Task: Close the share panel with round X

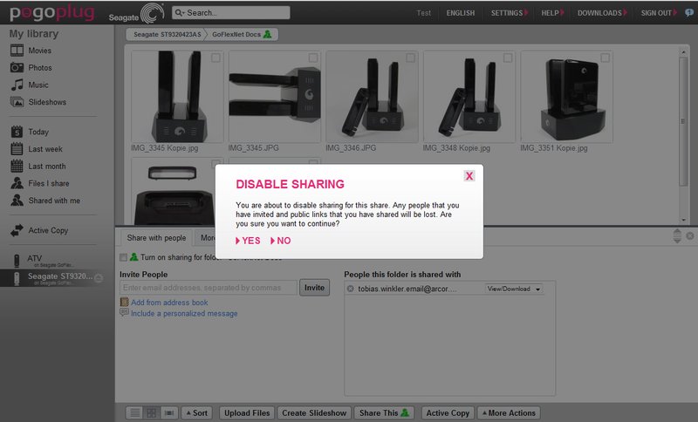Action: (689, 236)
